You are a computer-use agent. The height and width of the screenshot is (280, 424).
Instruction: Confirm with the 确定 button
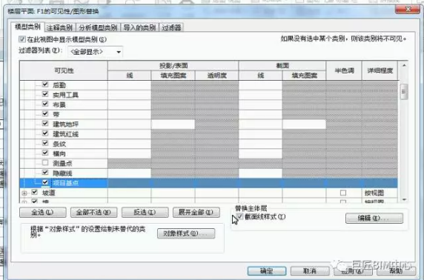(x=267, y=271)
